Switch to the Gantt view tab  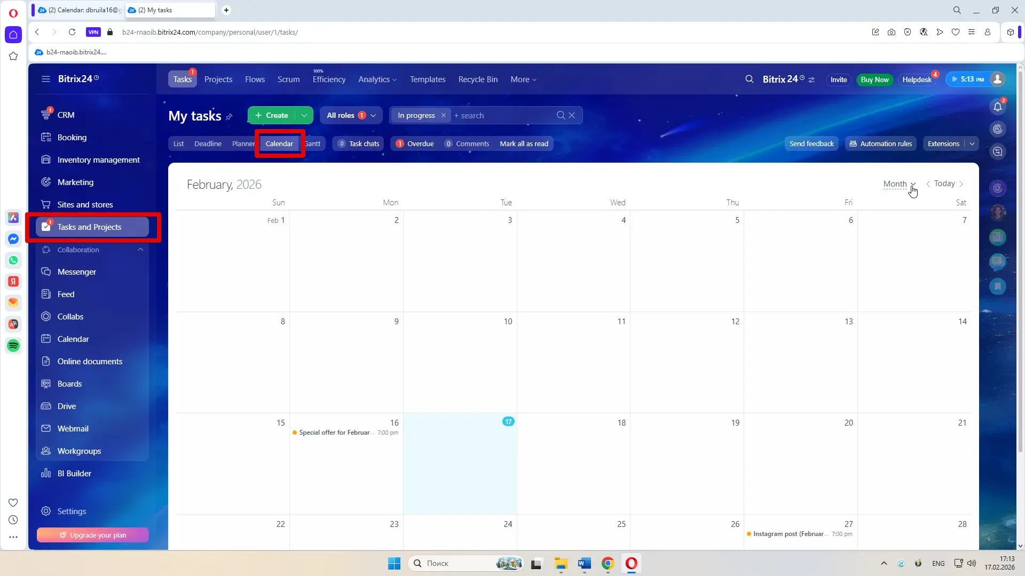[313, 144]
